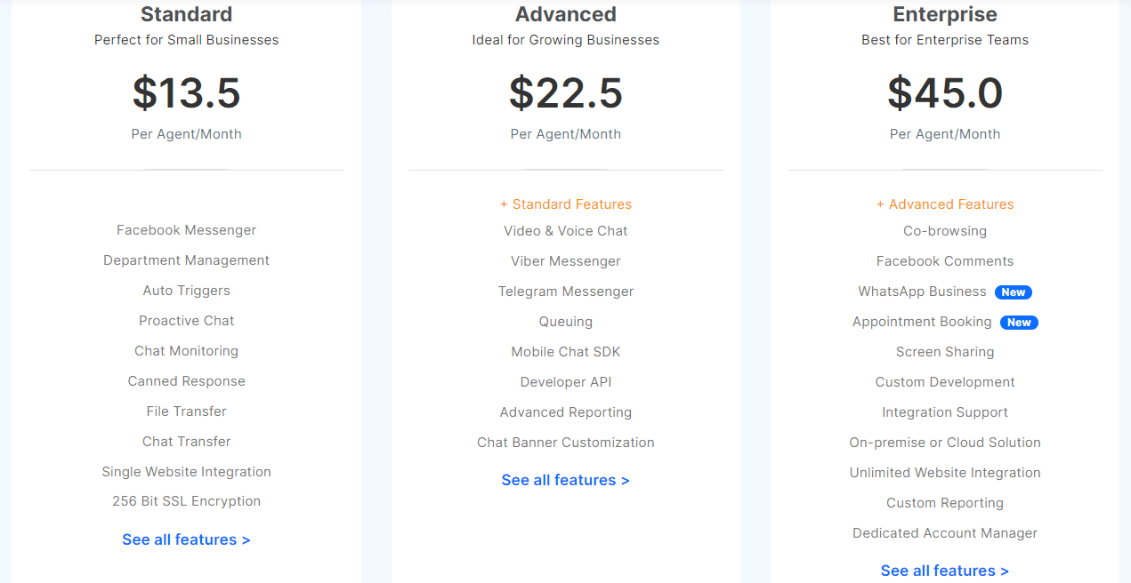
Task: Expand the + Standard Features list
Action: point(566,204)
